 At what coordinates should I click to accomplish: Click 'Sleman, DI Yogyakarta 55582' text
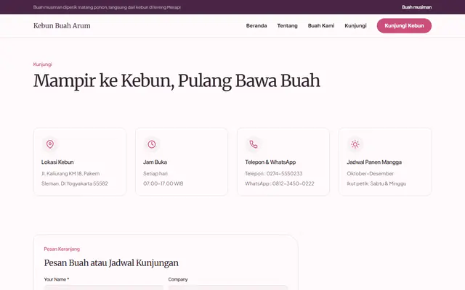coord(75,183)
